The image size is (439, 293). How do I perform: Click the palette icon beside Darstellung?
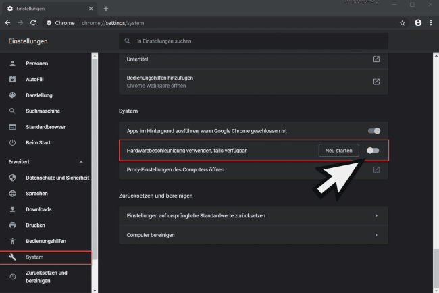click(x=12, y=95)
